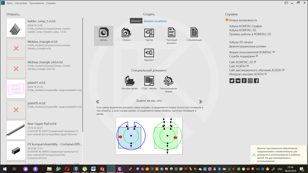Open SolidWorks 2016 from the taskbar
Screen dimensions: 308x173
pos(102,169)
